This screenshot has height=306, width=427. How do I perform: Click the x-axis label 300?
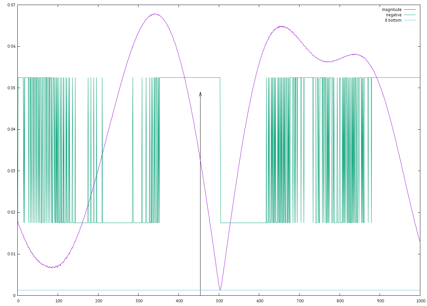(138, 301)
